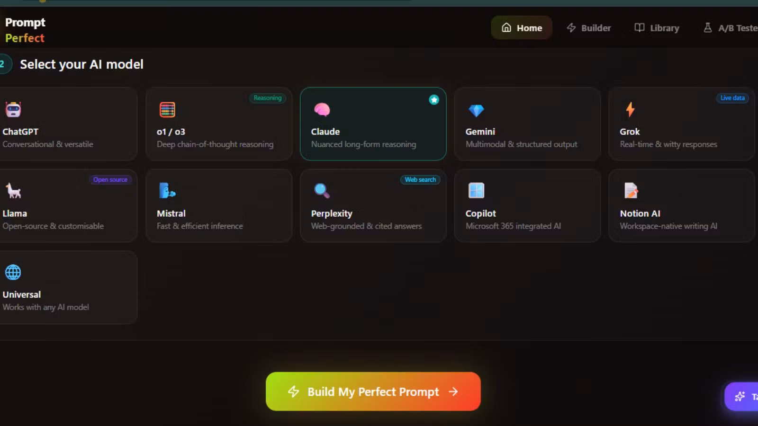The image size is (758, 426).
Task: Open the Home tab
Action: [522, 27]
